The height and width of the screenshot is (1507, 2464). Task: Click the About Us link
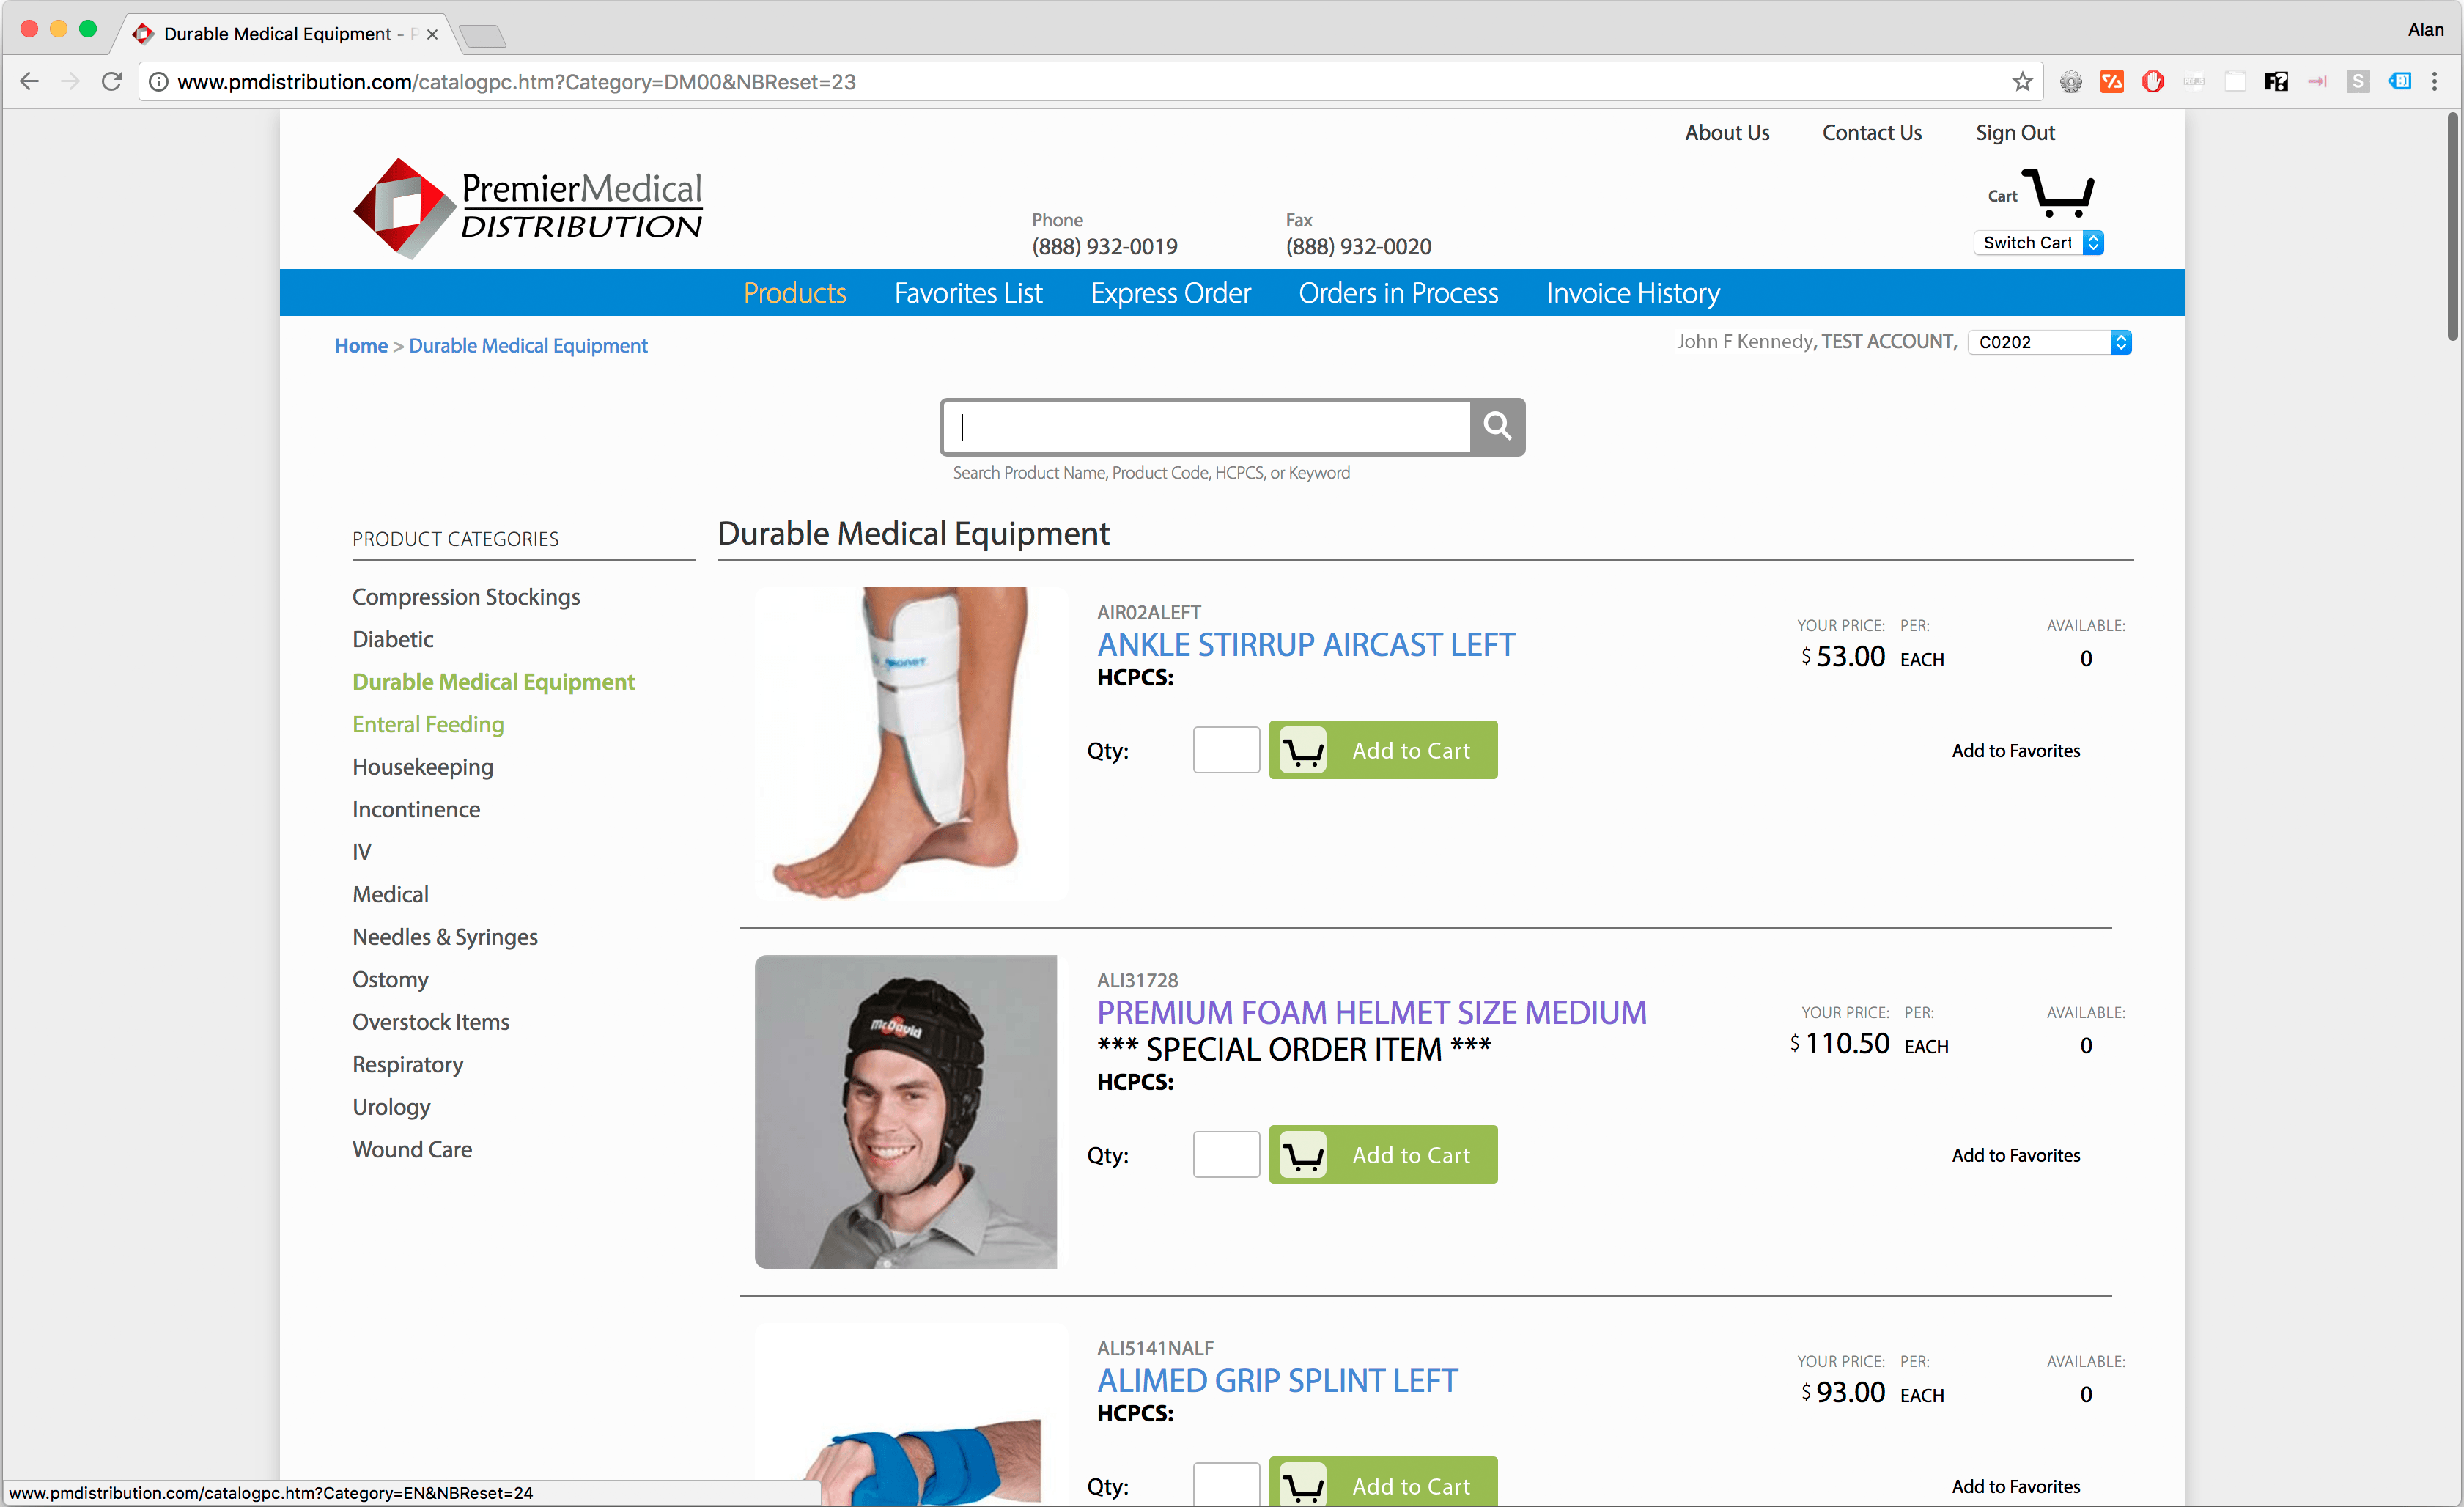pyautogui.click(x=1727, y=133)
